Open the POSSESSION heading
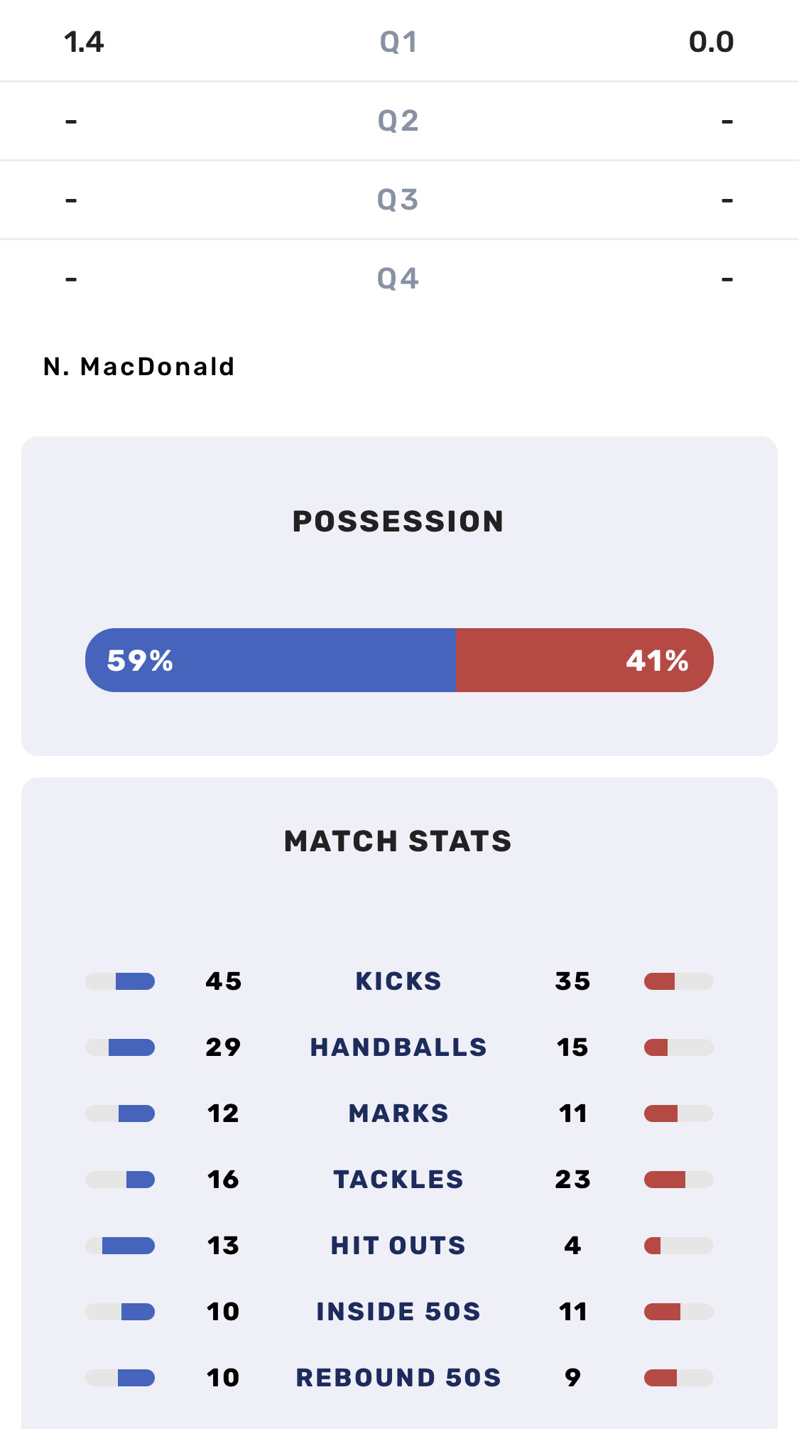799x1429 pixels. (398, 522)
